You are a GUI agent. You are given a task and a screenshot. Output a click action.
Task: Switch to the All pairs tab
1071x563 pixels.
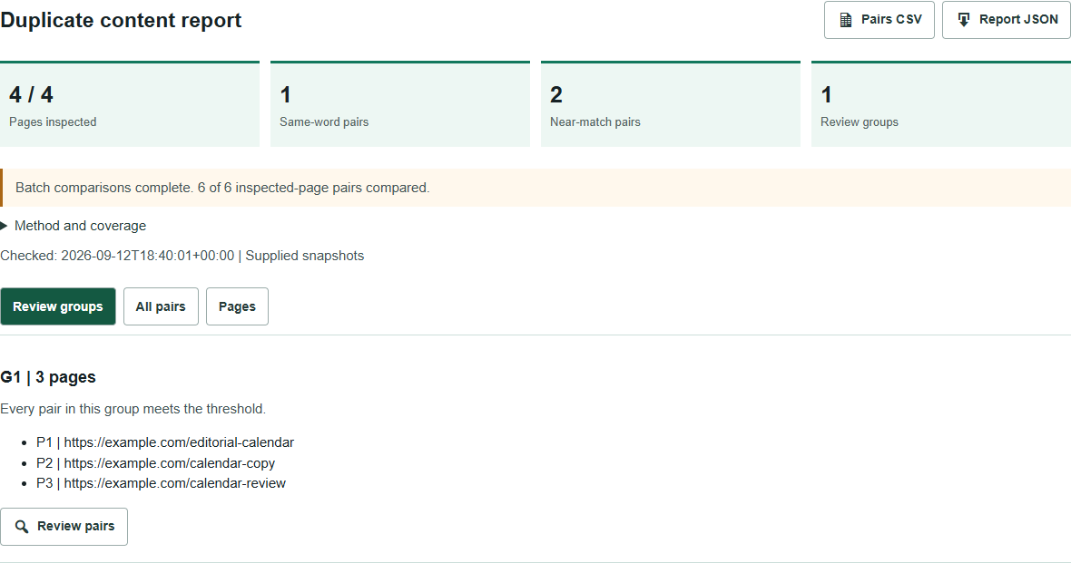click(161, 306)
